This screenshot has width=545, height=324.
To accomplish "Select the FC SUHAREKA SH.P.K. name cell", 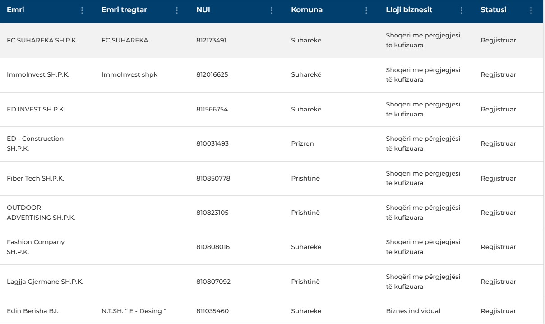I will (42, 40).
